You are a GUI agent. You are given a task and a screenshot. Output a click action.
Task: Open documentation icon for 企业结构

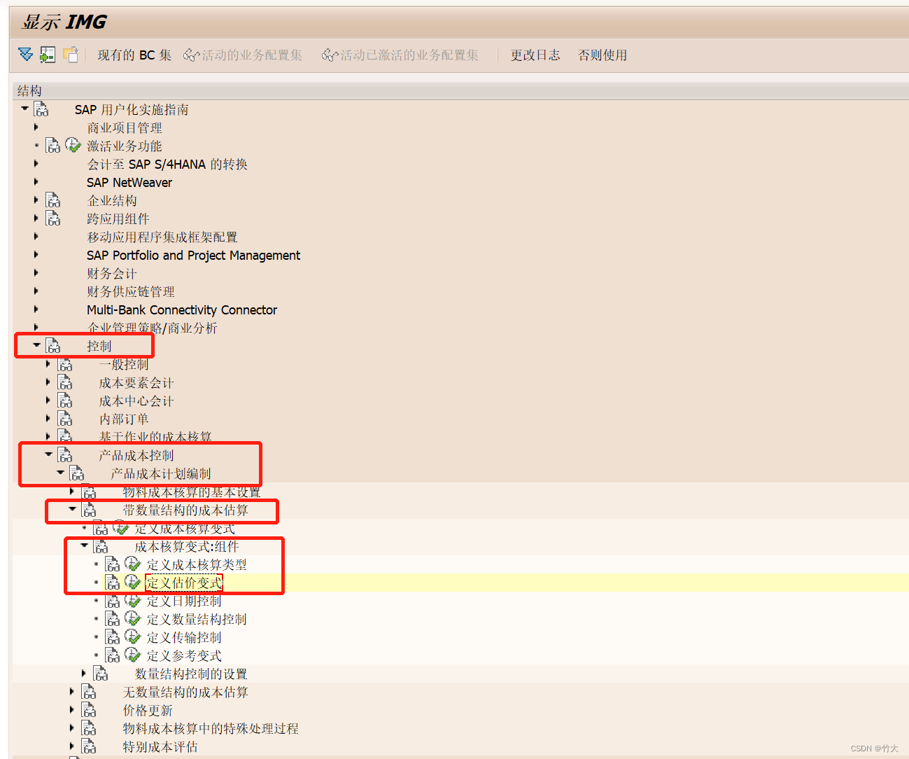53,200
